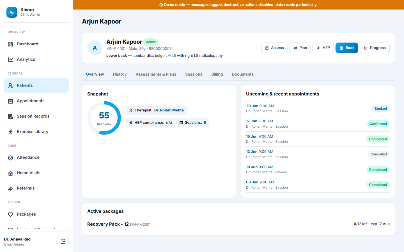Click the Booked status badge
The height and width of the screenshot is (252, 404).
click(381, 109)
